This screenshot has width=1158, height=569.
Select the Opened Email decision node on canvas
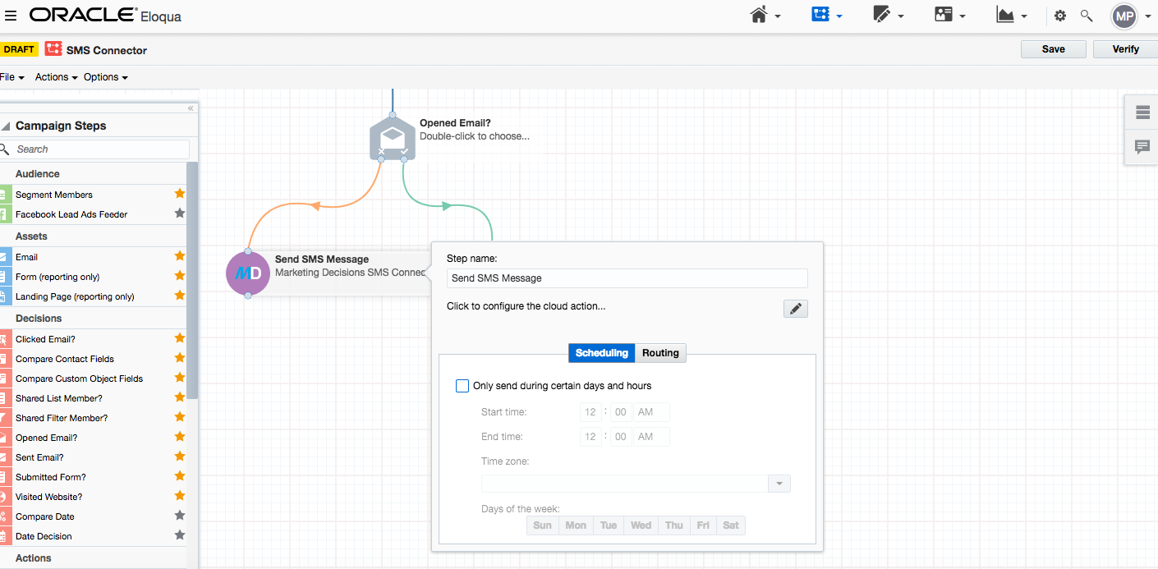(393, 137)
